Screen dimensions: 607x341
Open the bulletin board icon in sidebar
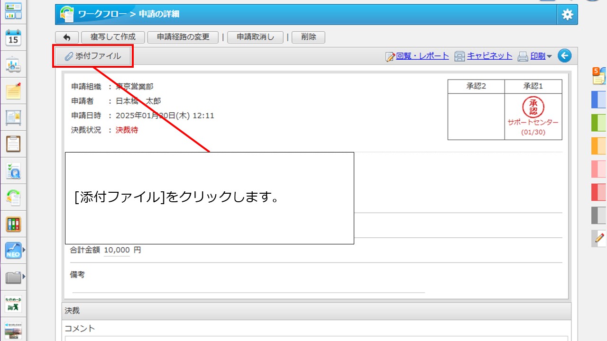tap(13, 117)
